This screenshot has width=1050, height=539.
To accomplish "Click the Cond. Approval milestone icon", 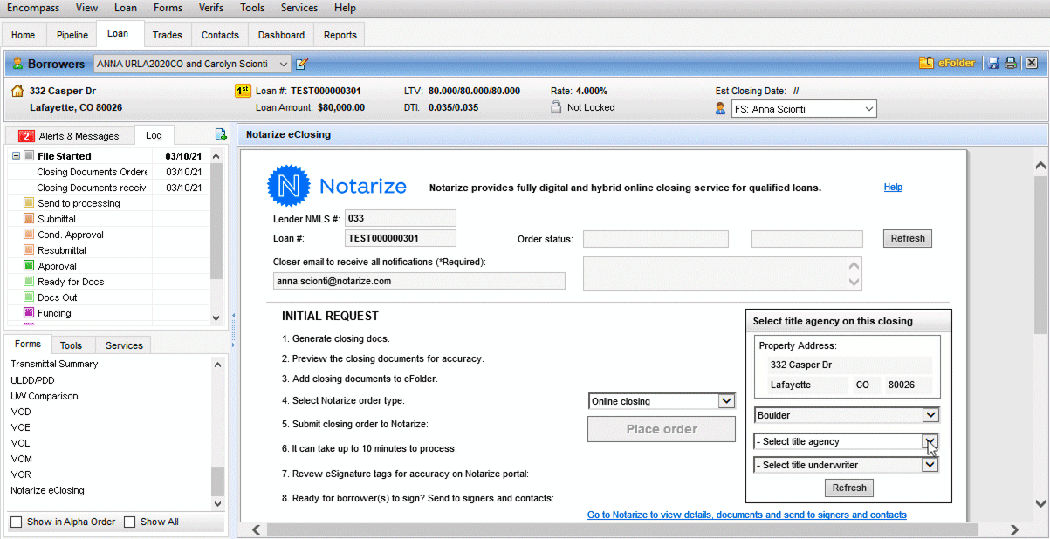I will pyautogui.click(x=29, y=235).
